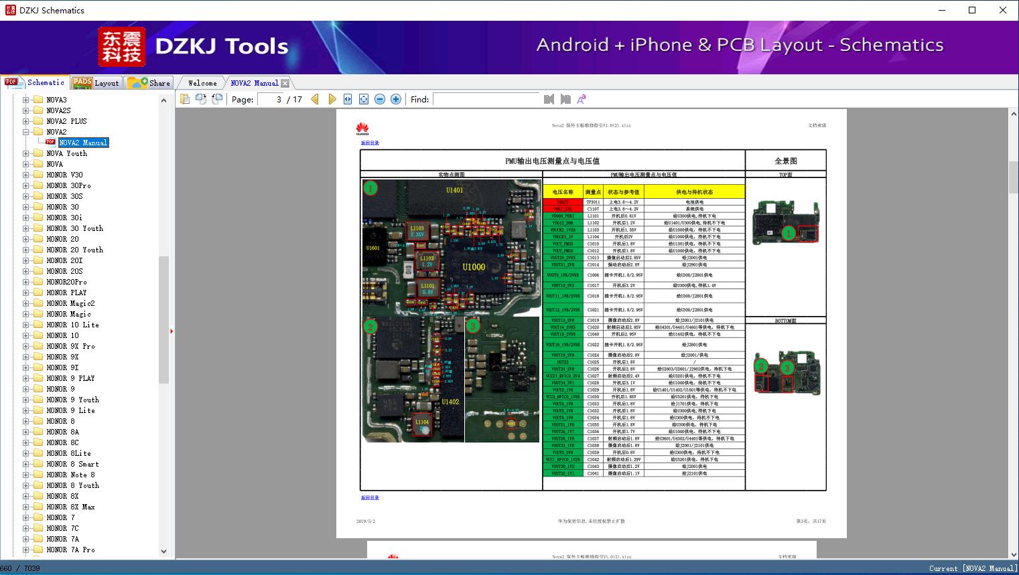Click the HONOR 9I folder icon
1019x575 pixels.
pos(38,367)
